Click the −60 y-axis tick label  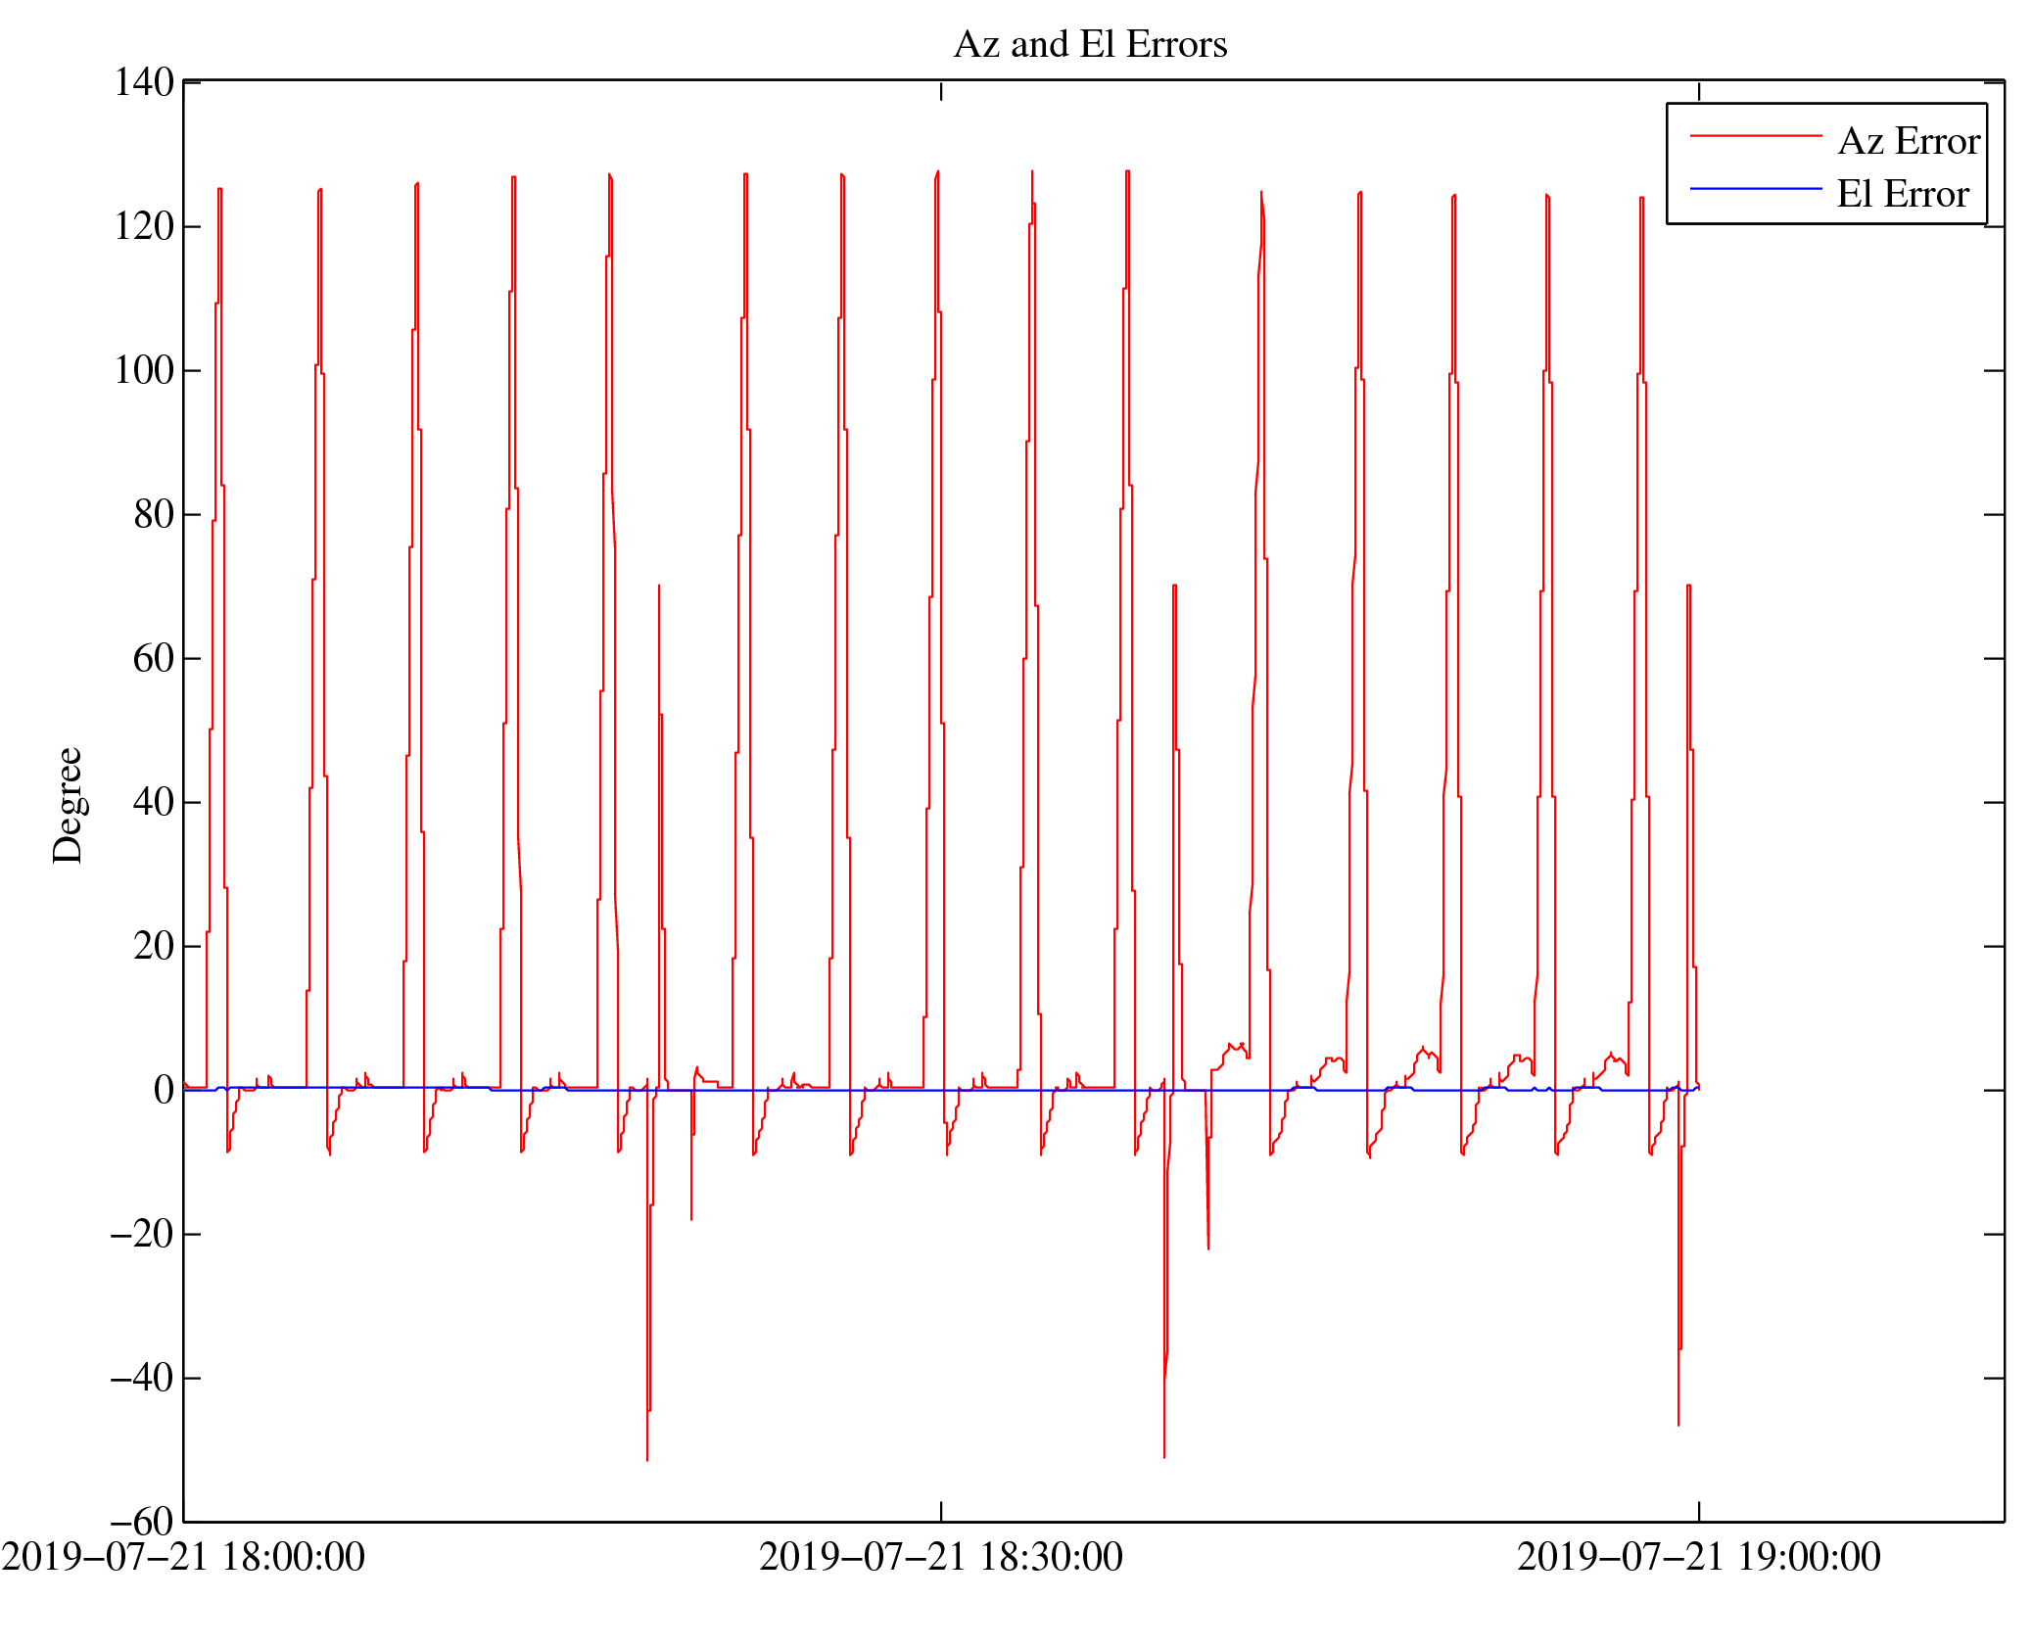click(141, 1522)
